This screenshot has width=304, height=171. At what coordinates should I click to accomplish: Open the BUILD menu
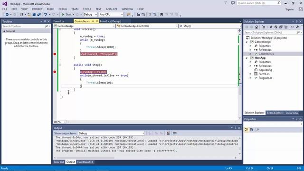pos(50,9)
